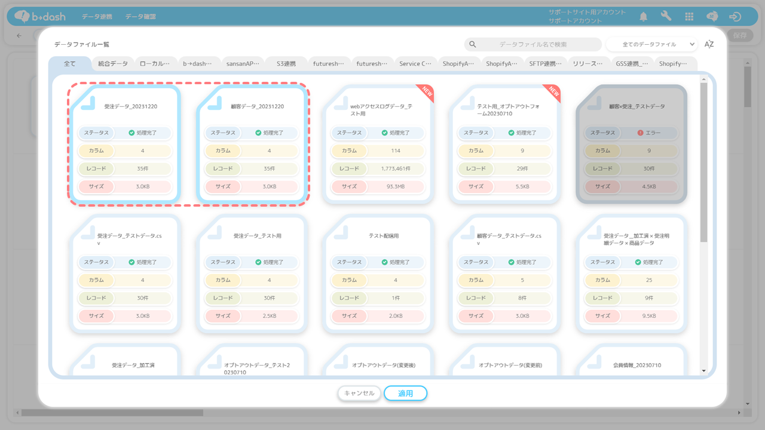
Task: Click file icon on webアクセスログデータ card
Action: pyautogui.click(x=342, y=103)
